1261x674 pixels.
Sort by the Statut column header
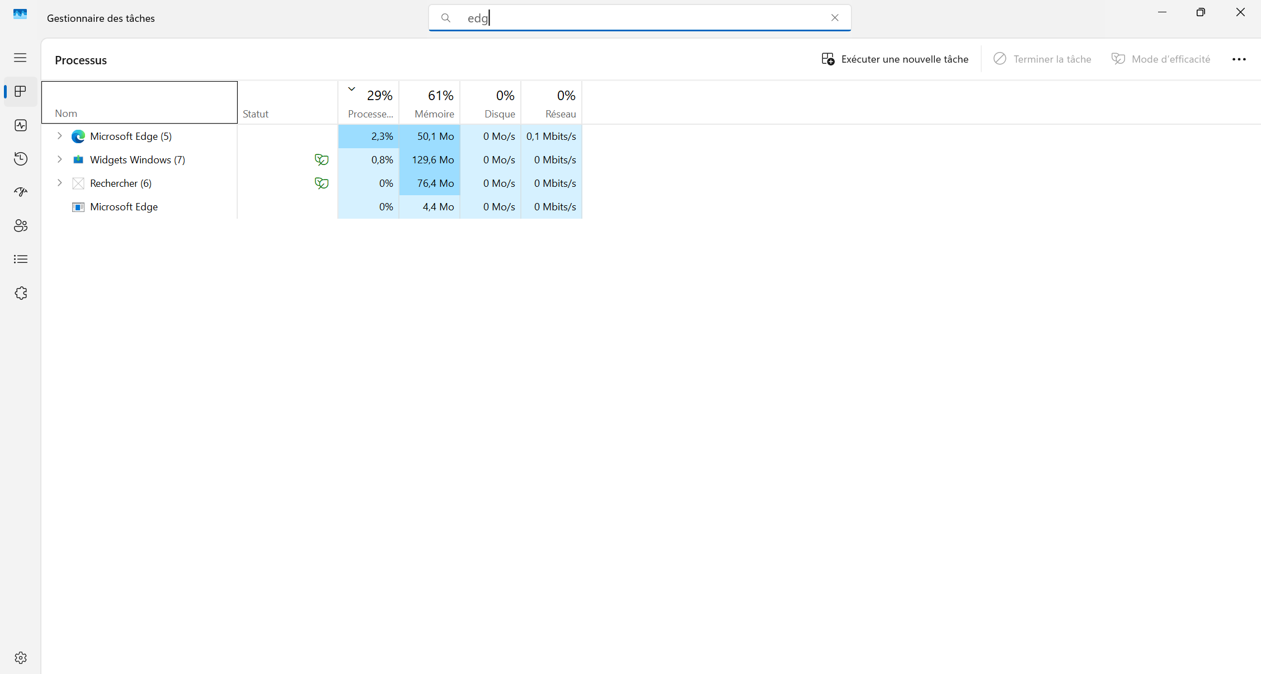tap(288, 102)
